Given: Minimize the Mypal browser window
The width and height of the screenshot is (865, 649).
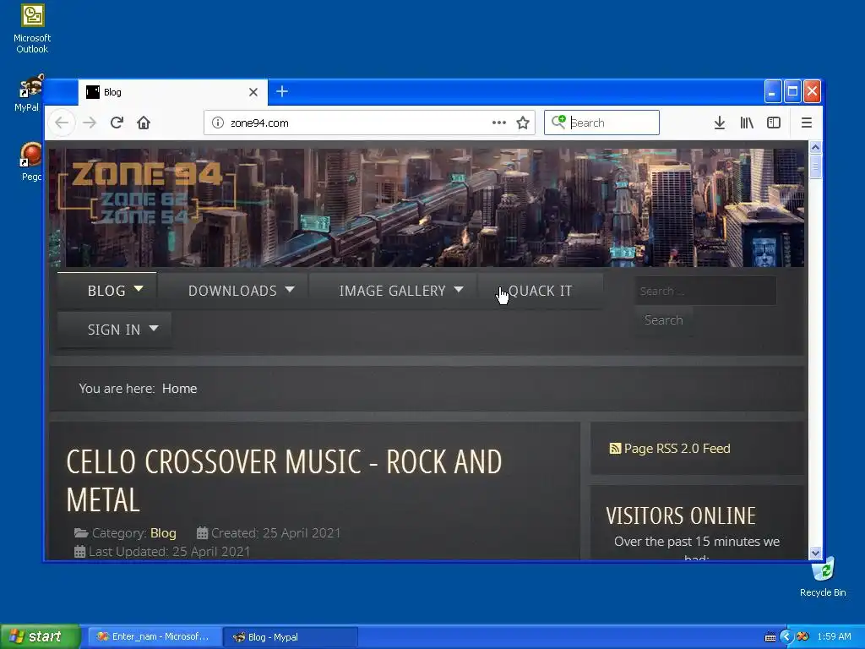Looking at the screenshot, I should click(772, 91).
